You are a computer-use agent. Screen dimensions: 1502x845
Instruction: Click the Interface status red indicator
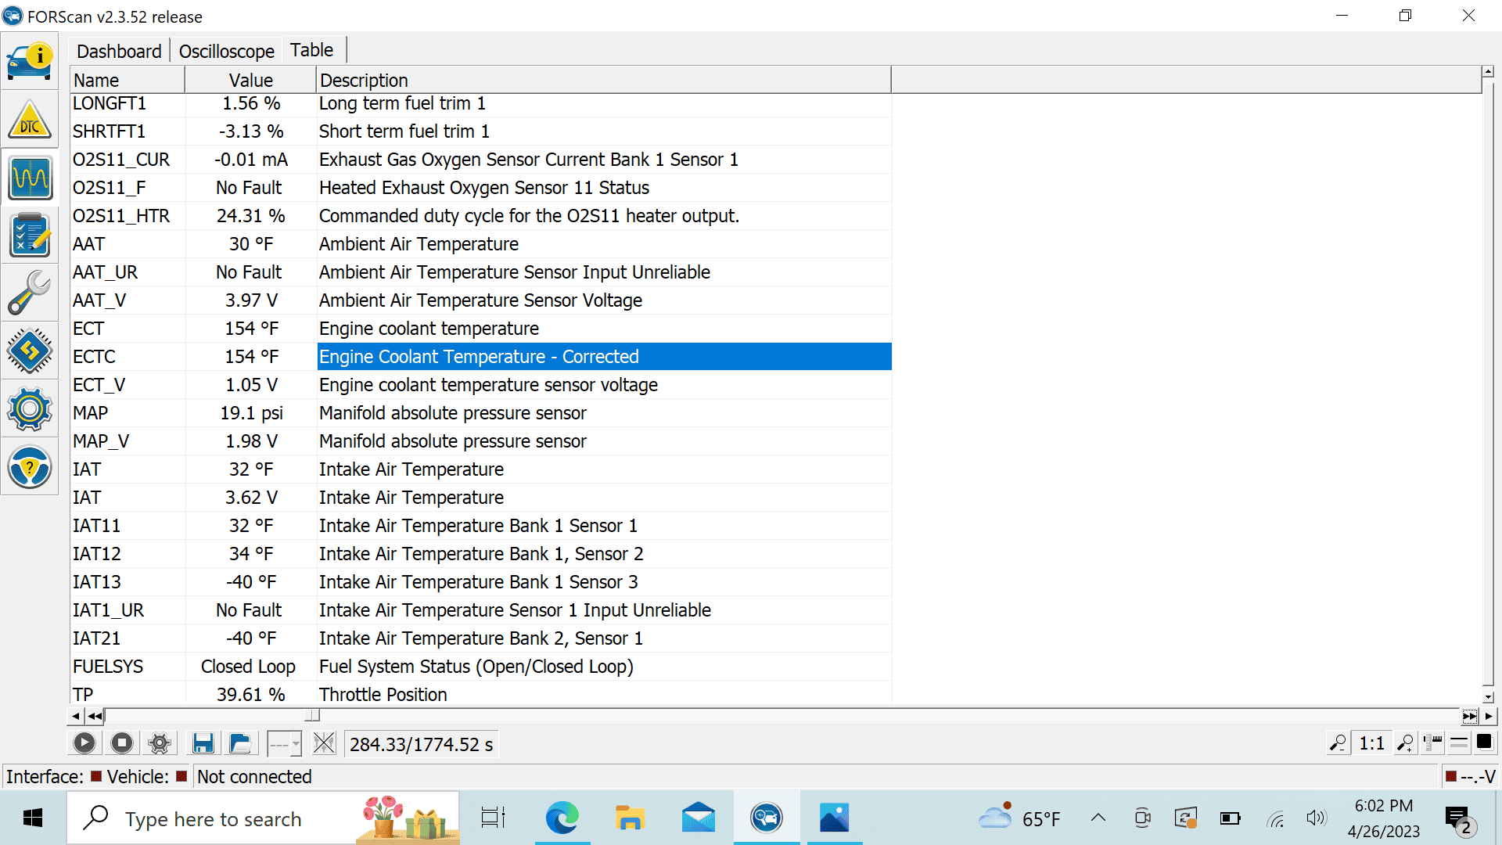(96, 776)
